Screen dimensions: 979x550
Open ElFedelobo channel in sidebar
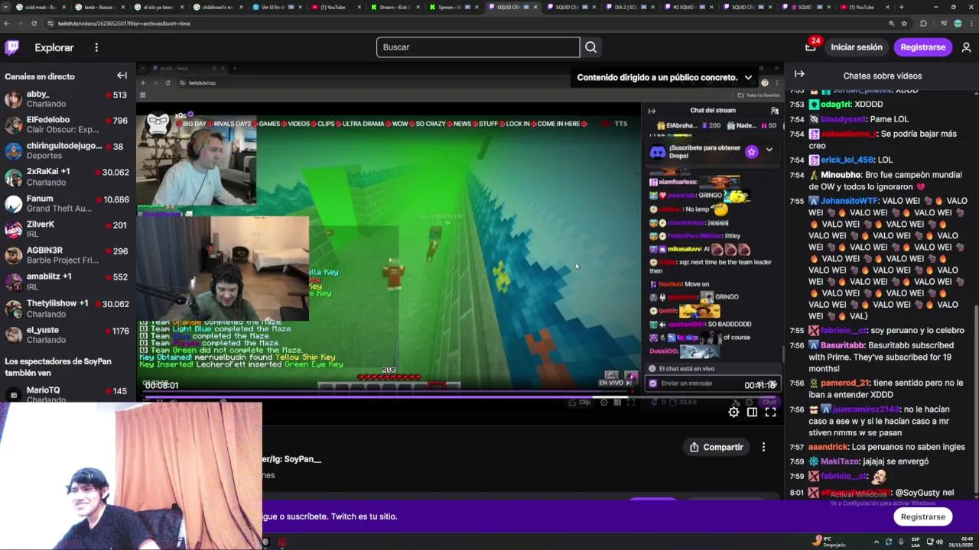coord(67,125)
